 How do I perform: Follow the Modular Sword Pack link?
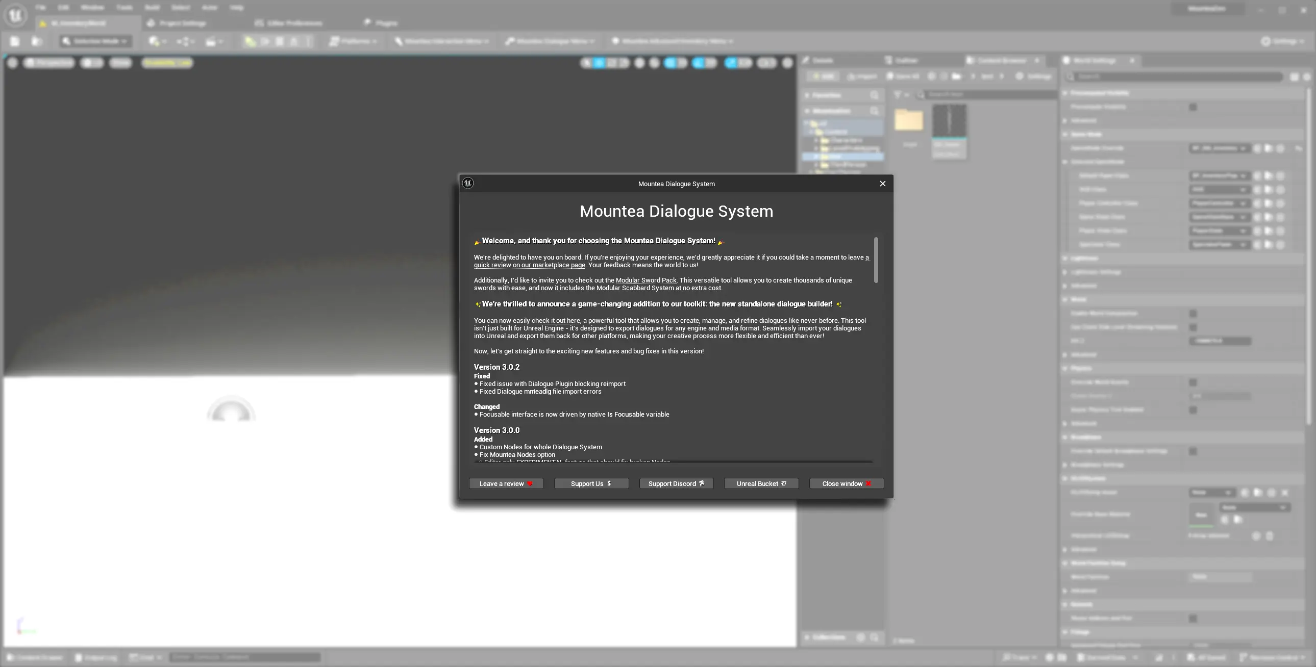(645, 280)
